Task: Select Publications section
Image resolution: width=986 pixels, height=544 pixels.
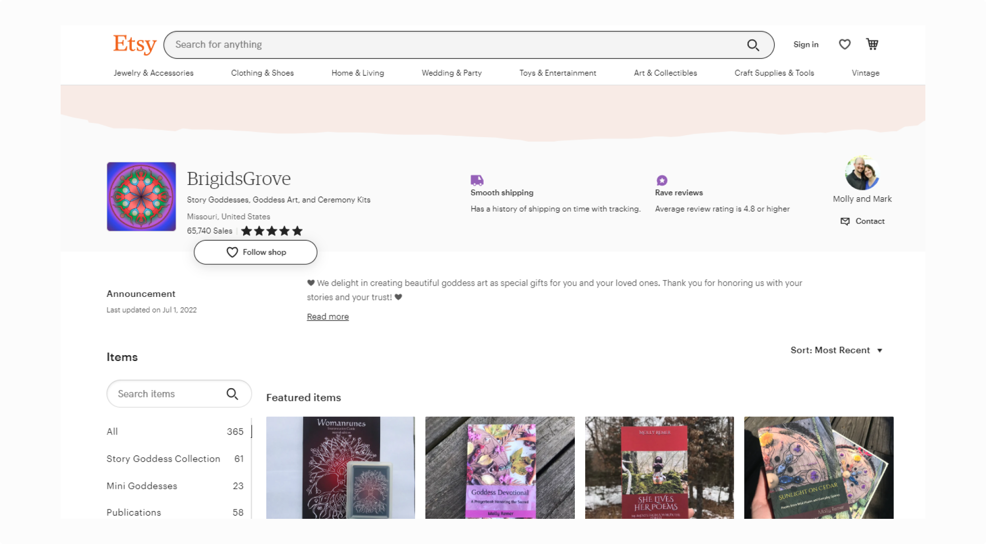Action: pyautogui.click(x=175, y=512)
